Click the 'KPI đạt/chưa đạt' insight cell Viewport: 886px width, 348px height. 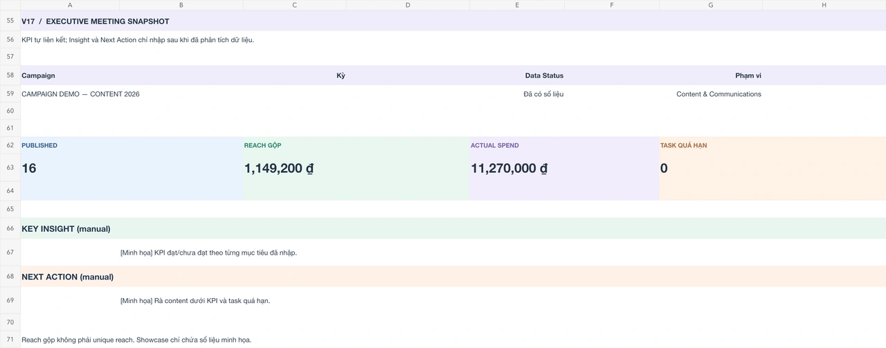coord(208,253)
